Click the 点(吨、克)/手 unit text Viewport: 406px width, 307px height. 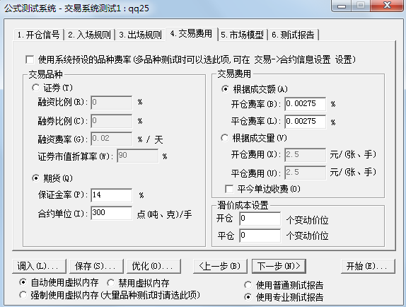pyautogui.click(x=164, y=214)
